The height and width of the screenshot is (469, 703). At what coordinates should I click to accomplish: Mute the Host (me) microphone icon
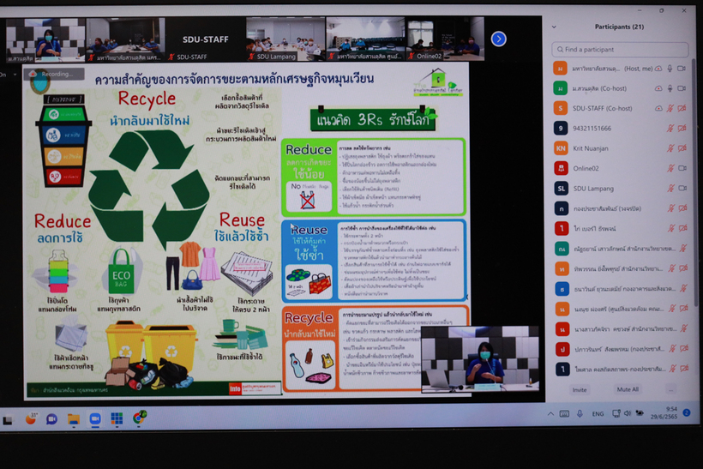tap(670, 69)
